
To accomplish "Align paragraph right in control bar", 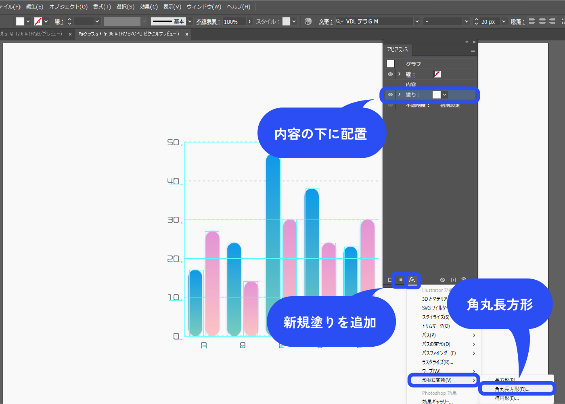I will click(x=552, y=21).
